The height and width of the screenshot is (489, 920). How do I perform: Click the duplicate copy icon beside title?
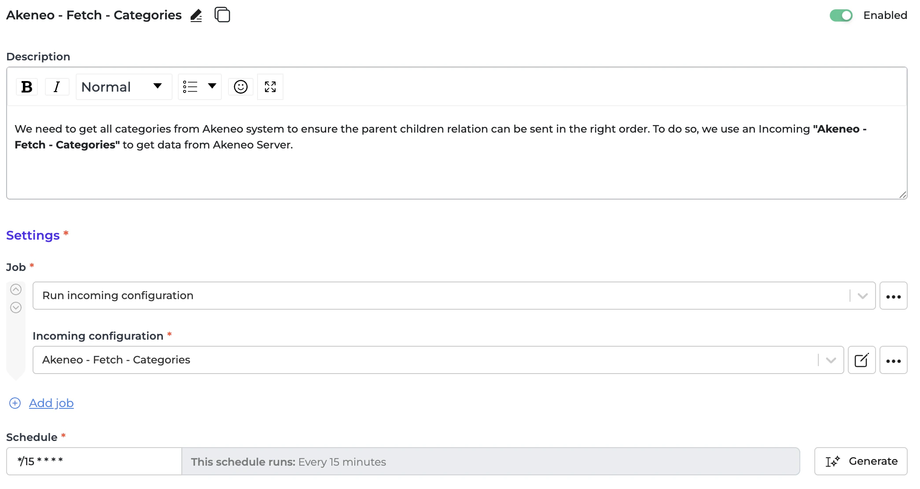click(x=222, y=15)
